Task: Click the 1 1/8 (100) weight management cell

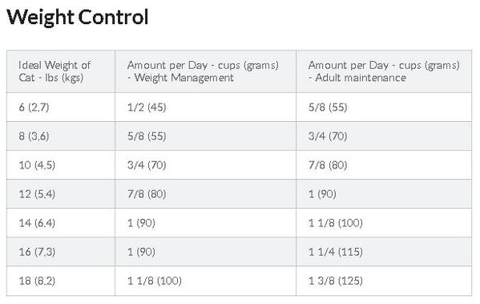Action: [206, 281]
